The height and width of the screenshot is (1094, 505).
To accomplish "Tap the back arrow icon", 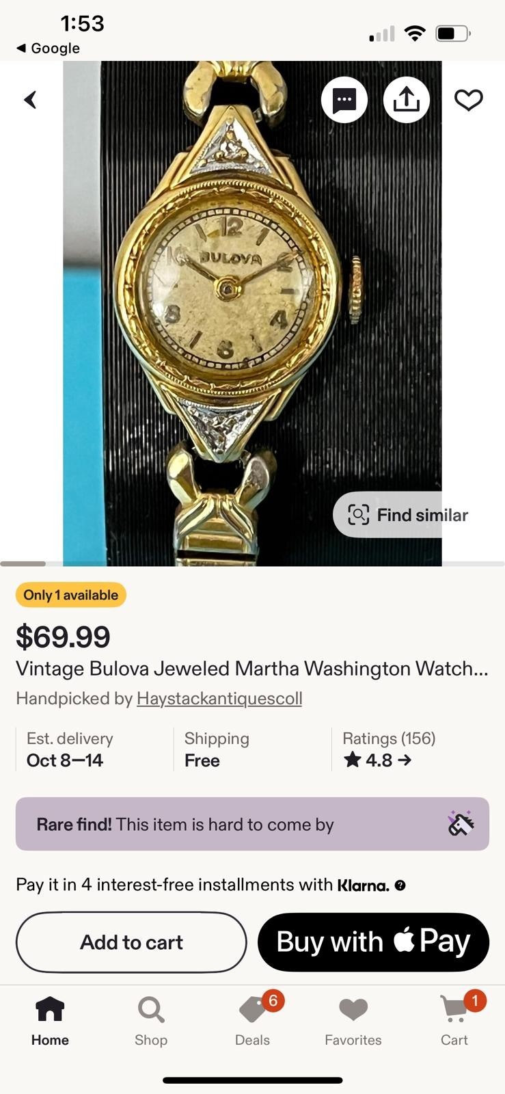I will pos(31,100).
